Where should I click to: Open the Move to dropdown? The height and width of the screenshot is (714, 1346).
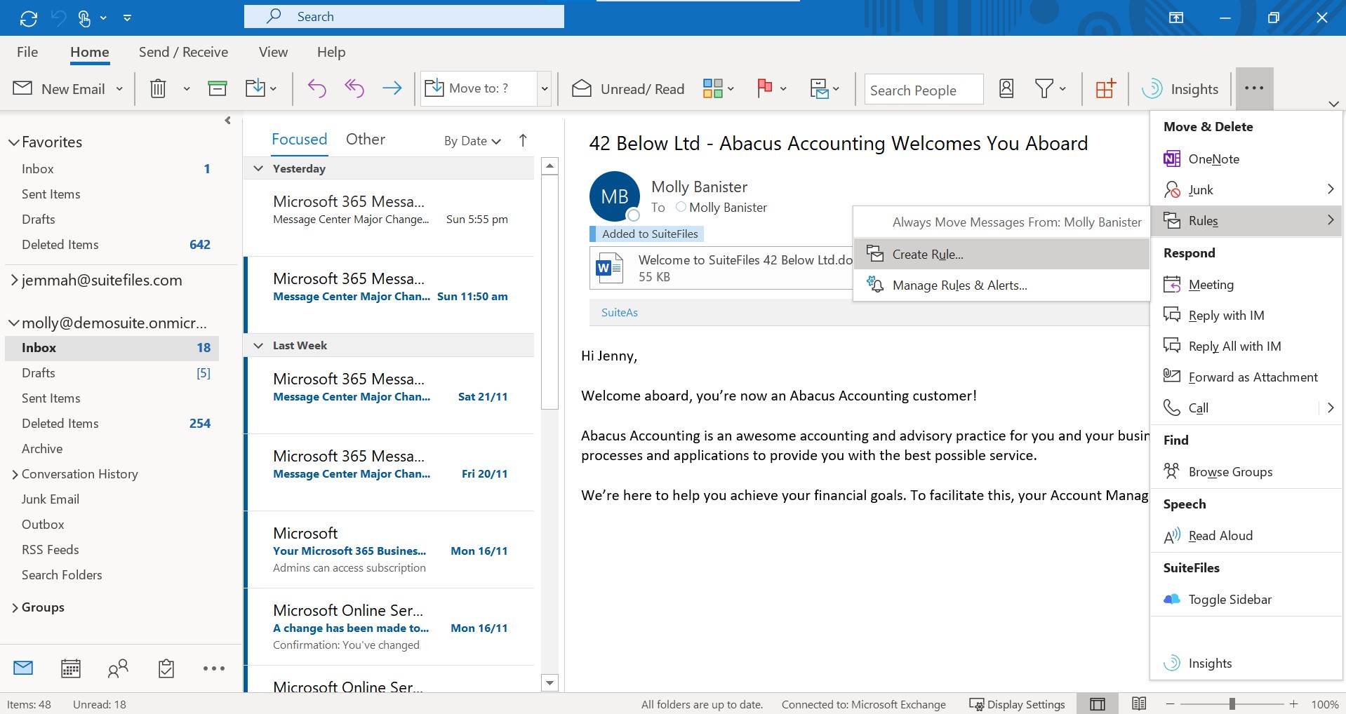click(x=545, y=88)
